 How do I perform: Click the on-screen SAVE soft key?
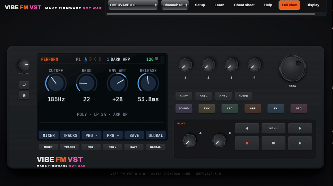(x=134, y=135)
